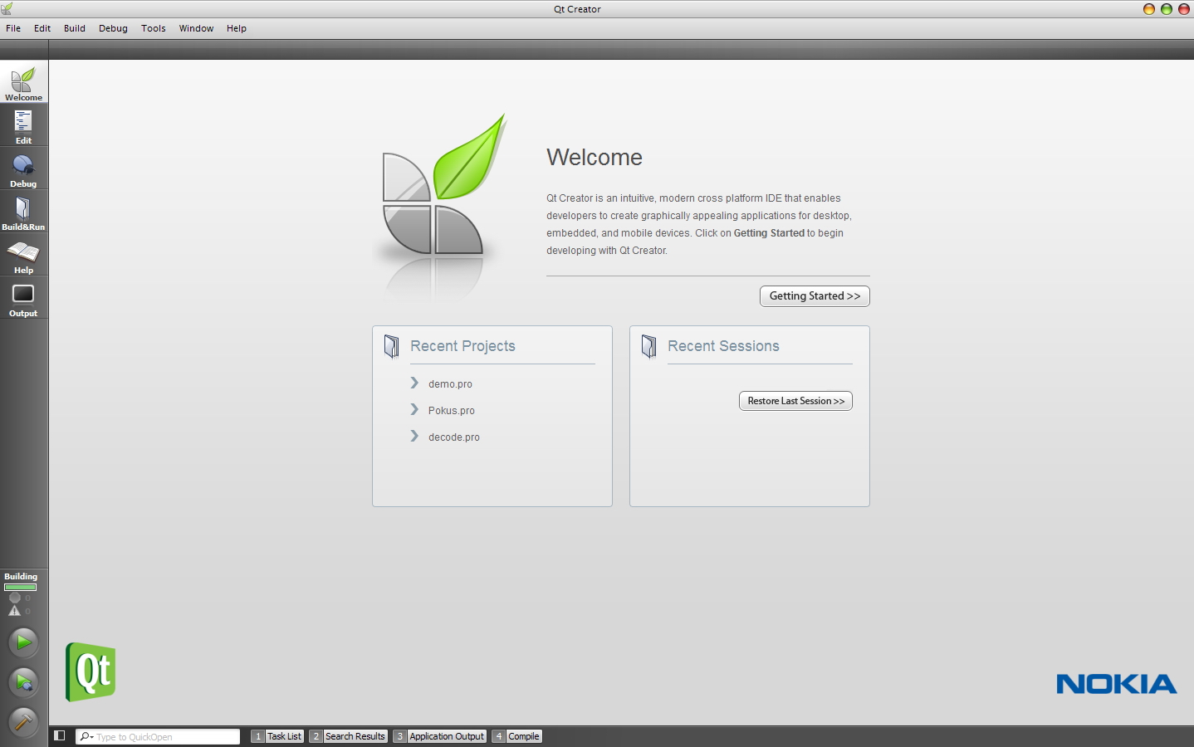This screenshot has width=1194, height=747.
Task: Open the Debug mode in the sidebar
Action: [x=23, y=168]
